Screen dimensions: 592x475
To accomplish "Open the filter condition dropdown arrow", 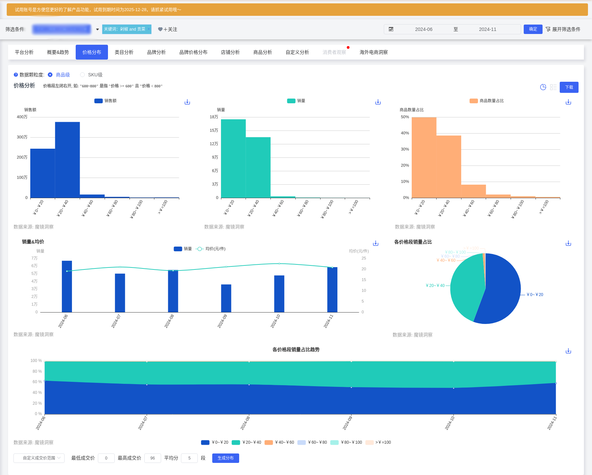I will pyautogui.click(x=98, y=29).
